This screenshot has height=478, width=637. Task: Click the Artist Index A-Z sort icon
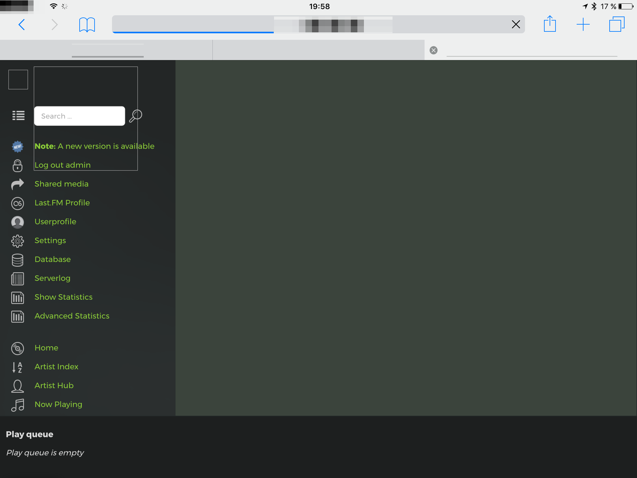pyautogui.click(x=17, y=367)
